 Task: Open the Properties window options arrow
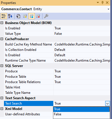pyautogui.click(x=98, y=3)
